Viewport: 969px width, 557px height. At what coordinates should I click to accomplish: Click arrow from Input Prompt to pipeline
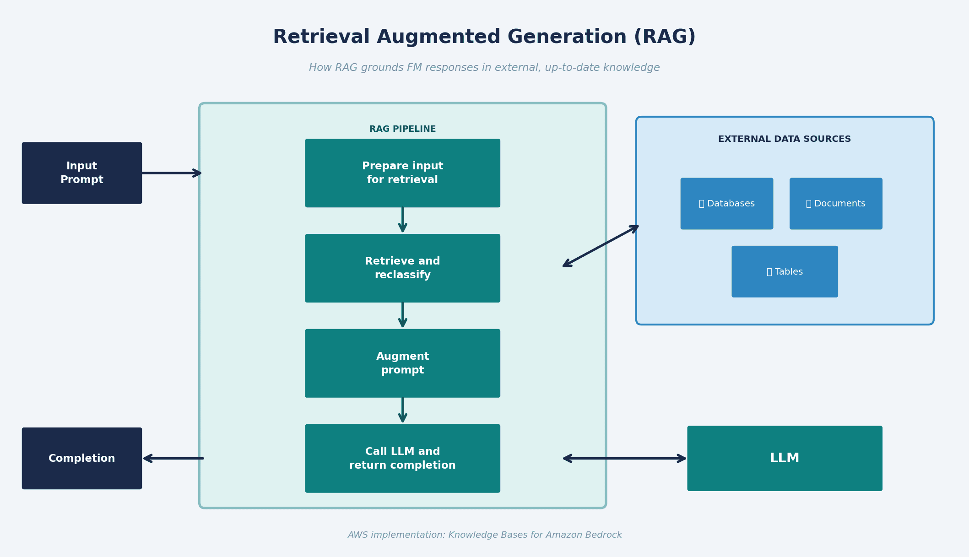pos(170,173)
